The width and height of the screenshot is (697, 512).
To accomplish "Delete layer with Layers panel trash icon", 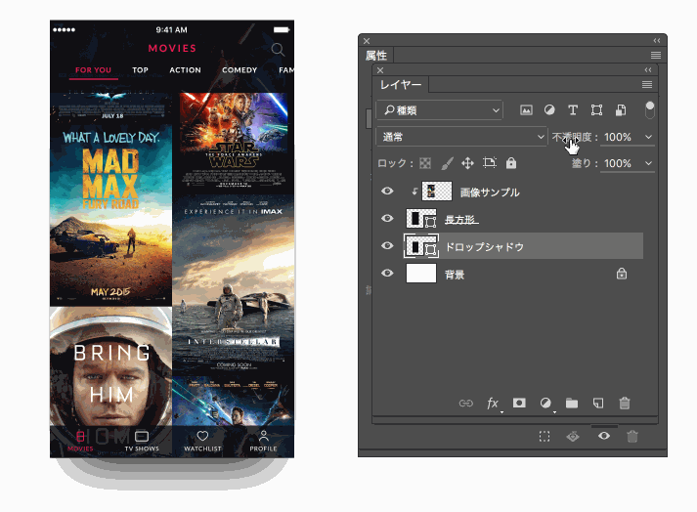I will [625, 404].
